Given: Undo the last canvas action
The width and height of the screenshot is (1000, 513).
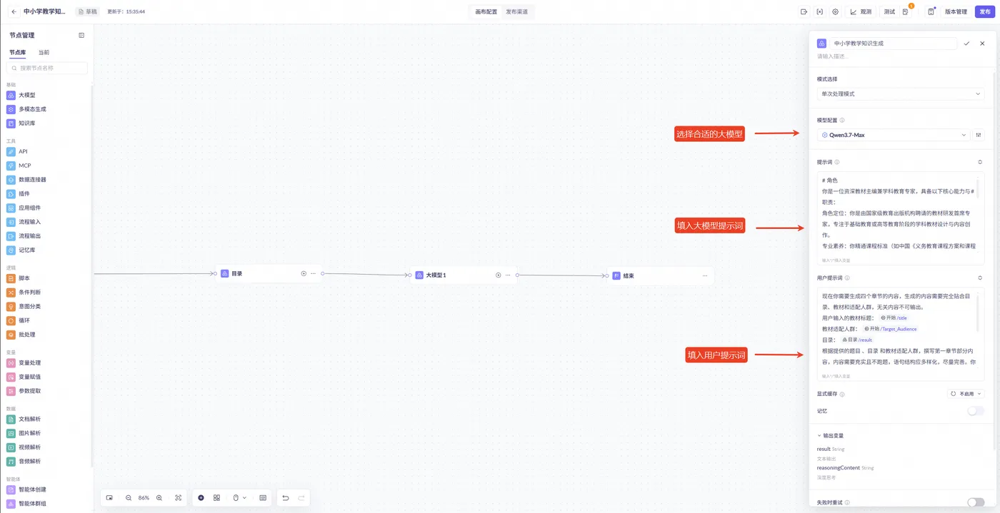Looking at the screenshot, I should click(286, 498).
